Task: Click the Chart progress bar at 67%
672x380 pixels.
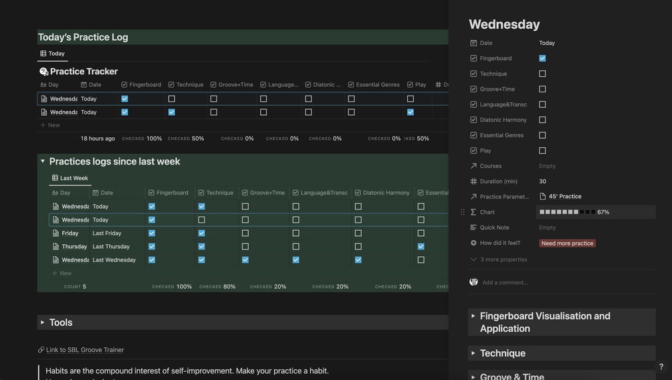Action: tap(567, 212)
